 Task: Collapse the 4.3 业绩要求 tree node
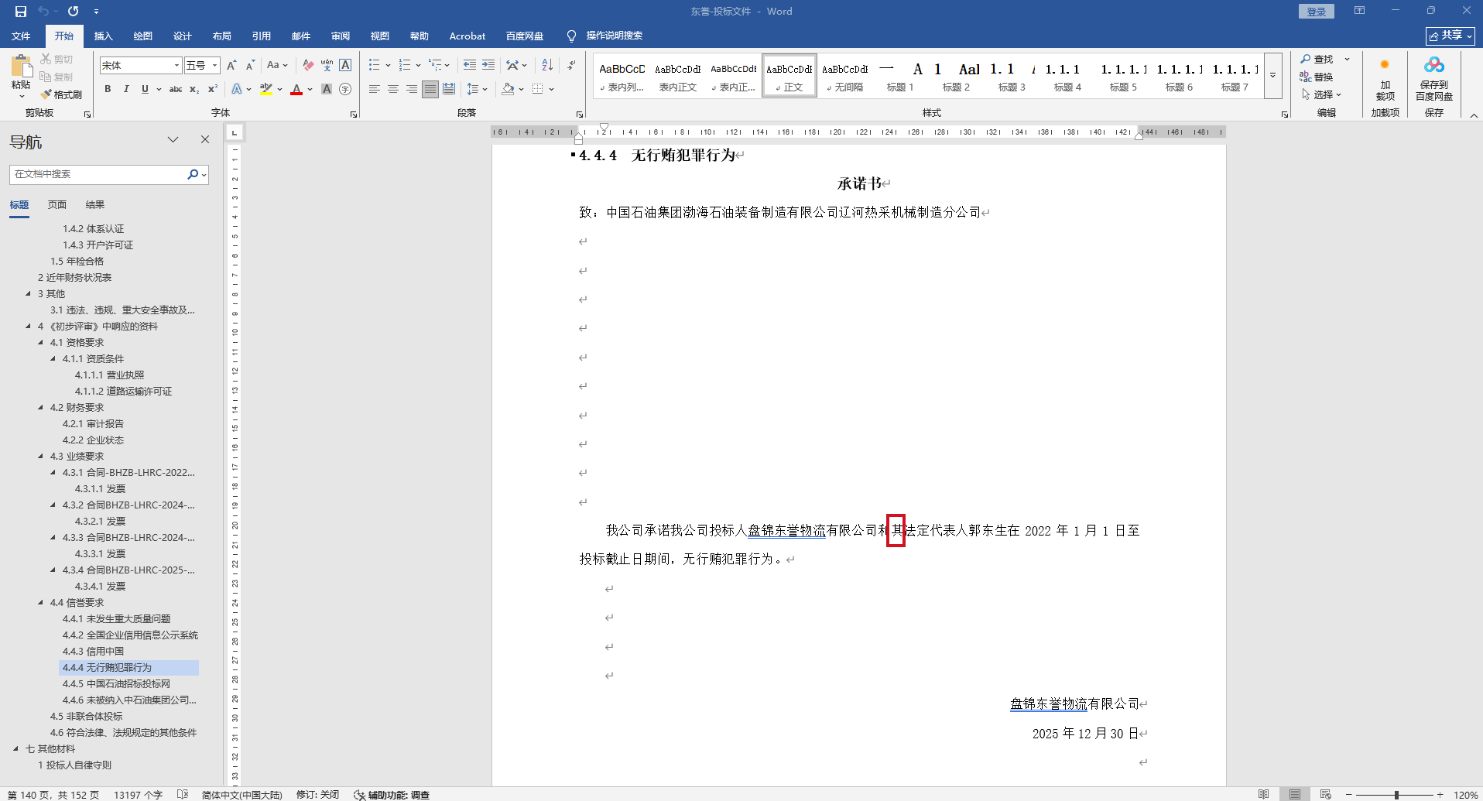point(41,456)
